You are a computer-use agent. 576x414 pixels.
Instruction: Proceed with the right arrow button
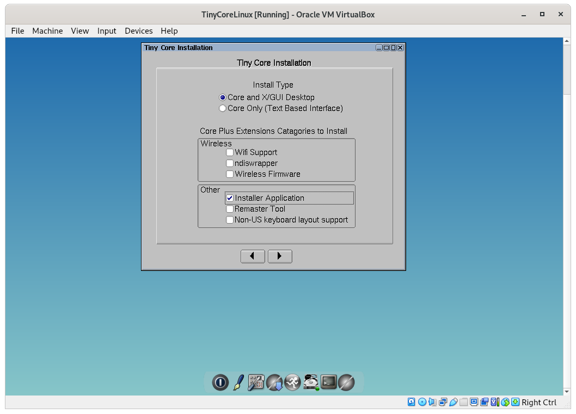(280, 256)
